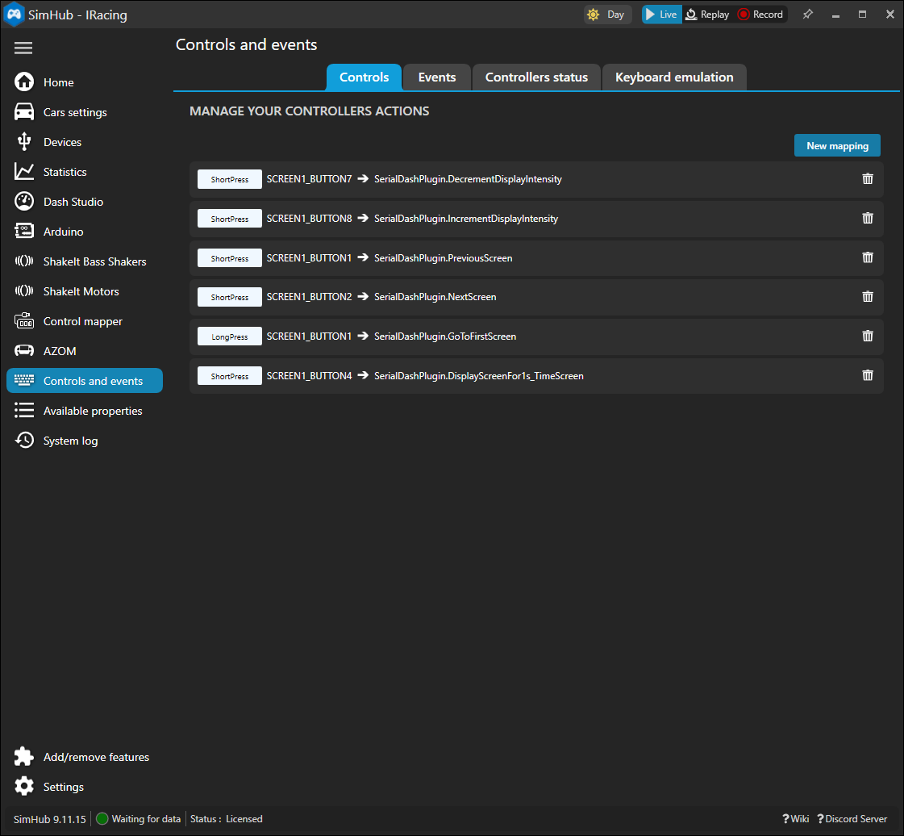Toggle the Day mode switch
Viewport: 904px width, 836px height.
pyautogui.click(x=608, y=15)
